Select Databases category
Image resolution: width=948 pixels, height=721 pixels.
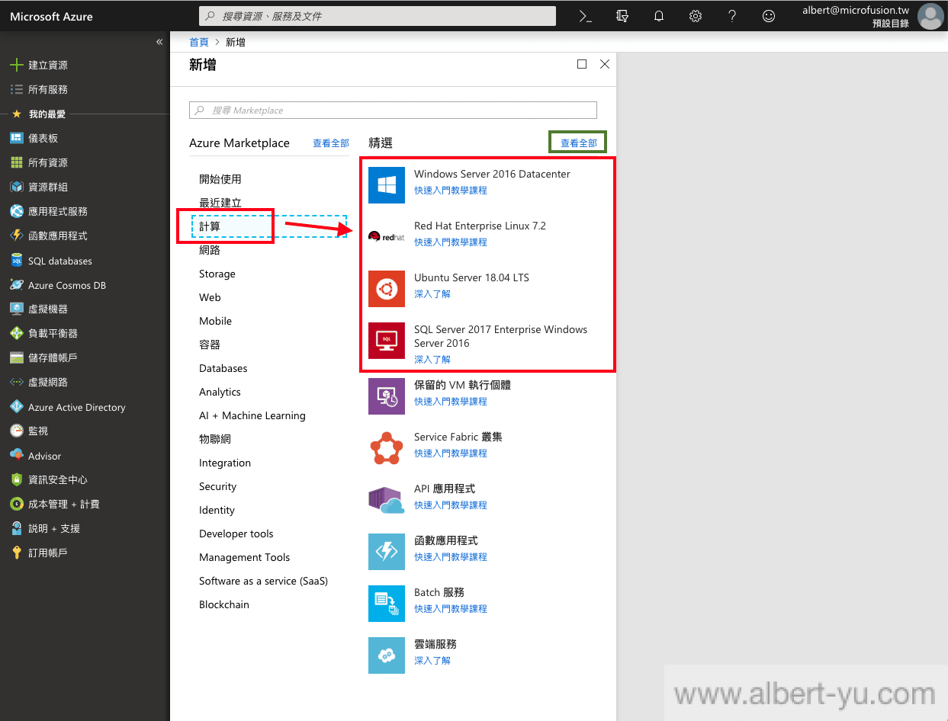point(223,368)
